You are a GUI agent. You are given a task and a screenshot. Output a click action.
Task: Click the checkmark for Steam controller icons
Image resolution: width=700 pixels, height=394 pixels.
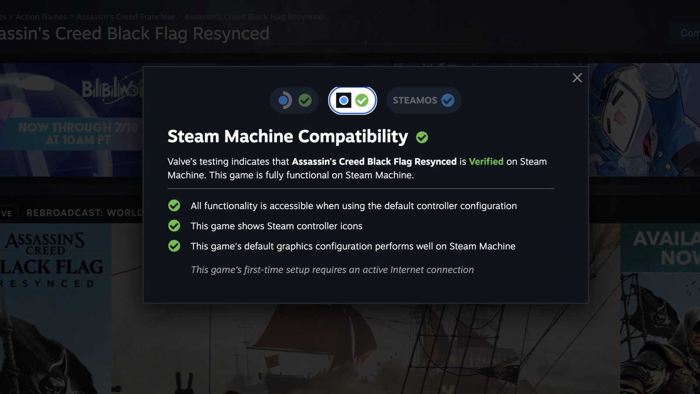click(174, 226)
